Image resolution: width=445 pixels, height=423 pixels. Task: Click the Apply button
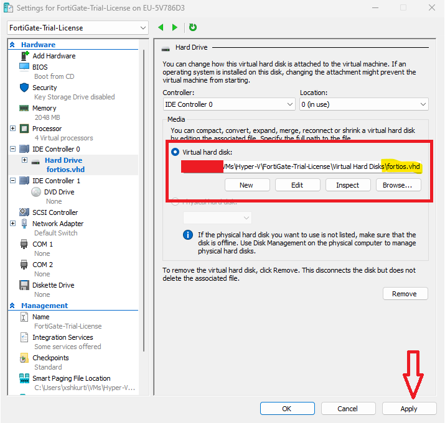point(409,409)
